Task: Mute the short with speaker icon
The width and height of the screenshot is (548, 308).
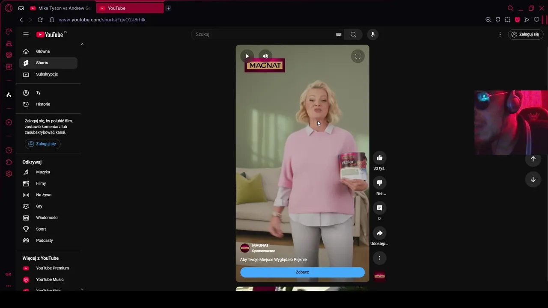Action: click(x=265, y=56)
